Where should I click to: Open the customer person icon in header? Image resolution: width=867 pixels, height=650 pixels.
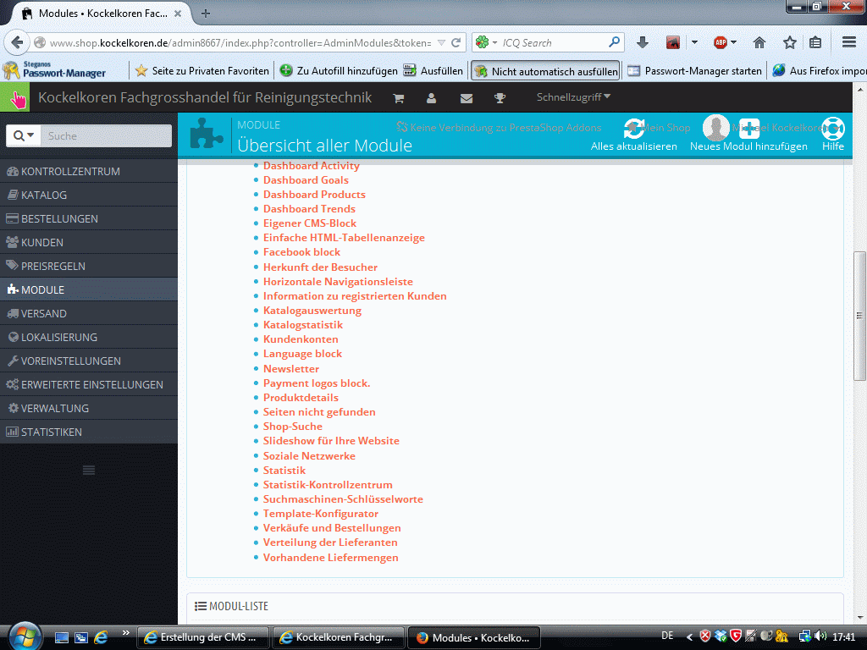[431, 98]
